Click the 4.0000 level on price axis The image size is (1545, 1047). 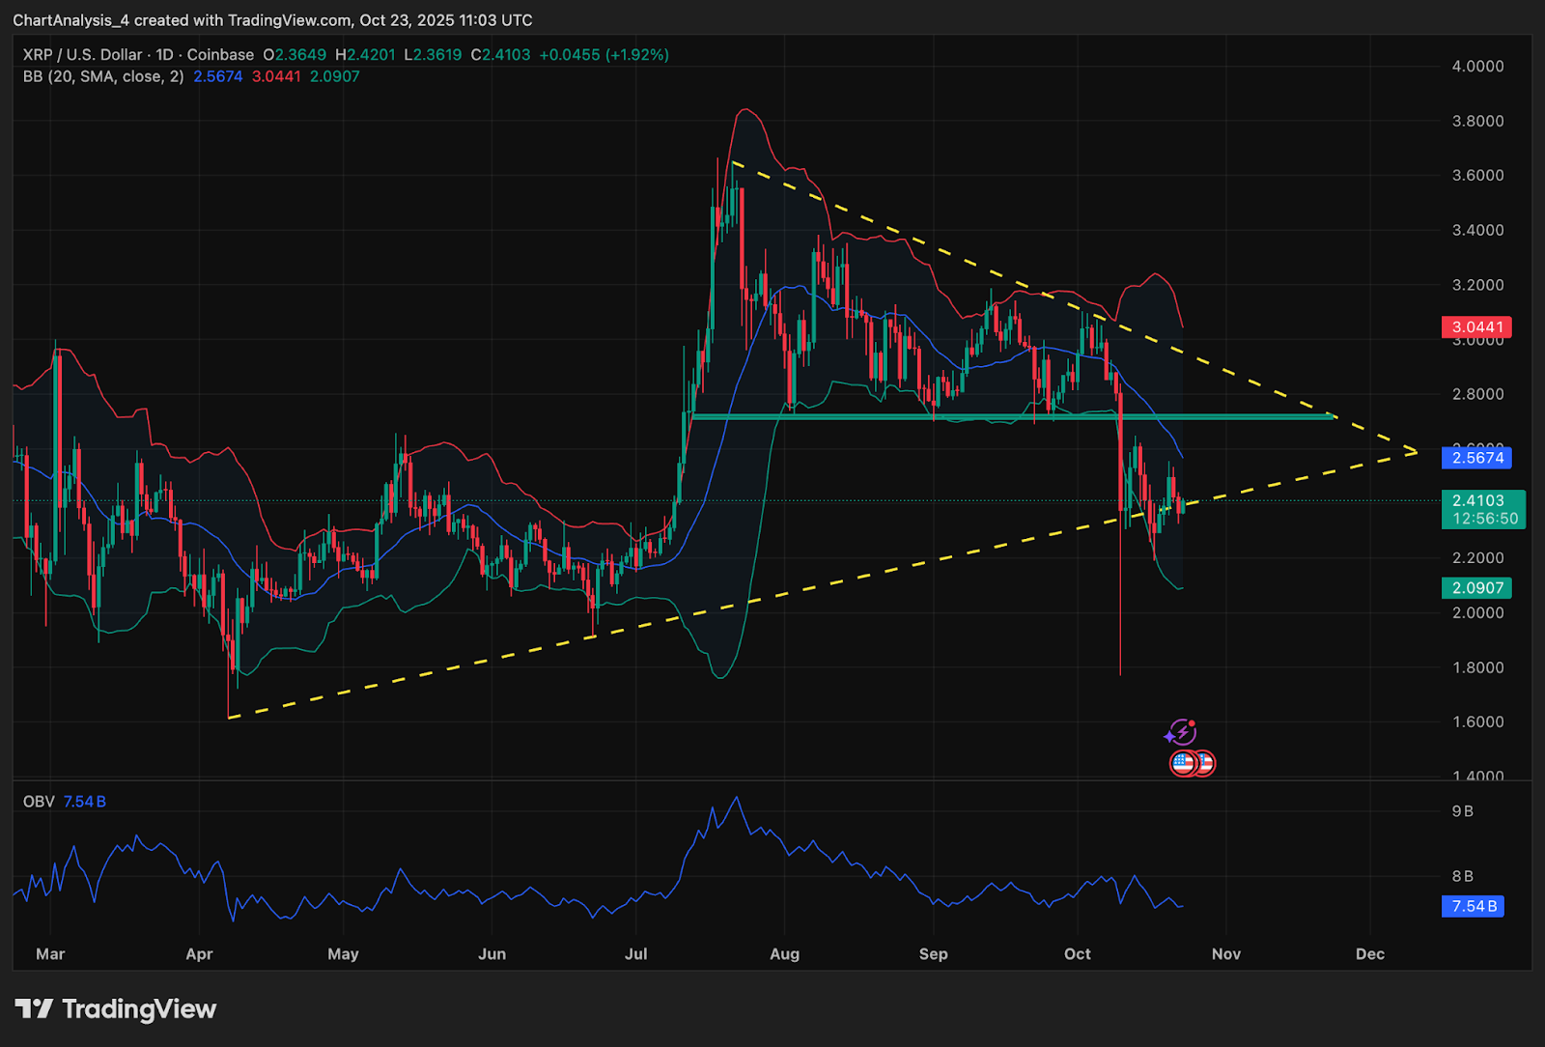(x=1477, y=67)
